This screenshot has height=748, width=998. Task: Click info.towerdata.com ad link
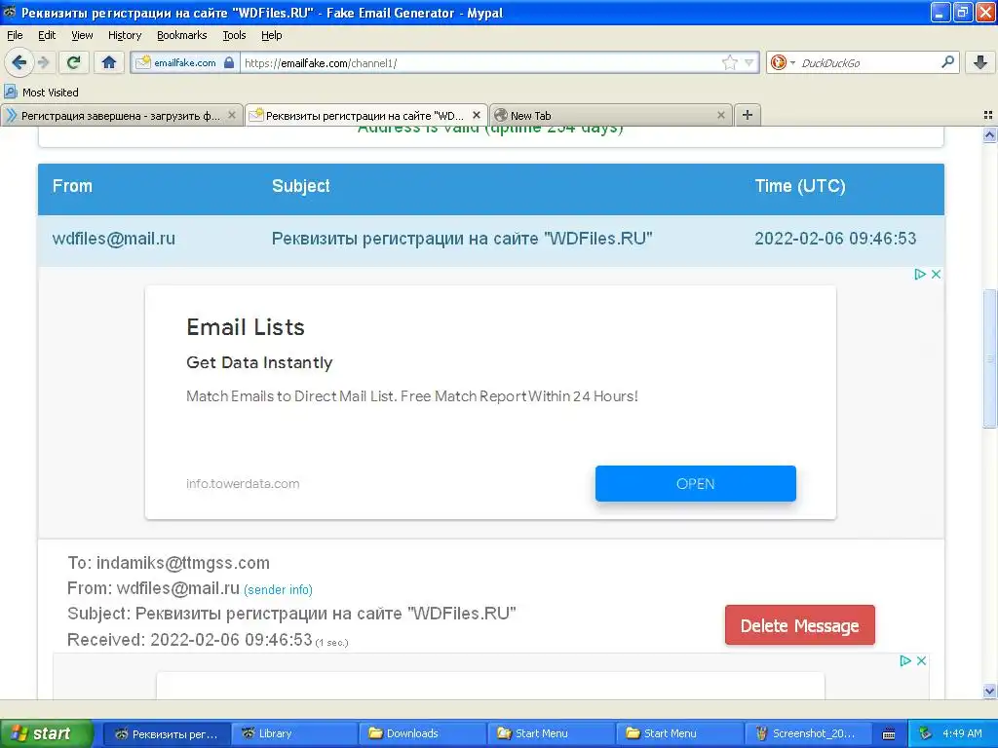pyautogui.click(x=243, y=483)
